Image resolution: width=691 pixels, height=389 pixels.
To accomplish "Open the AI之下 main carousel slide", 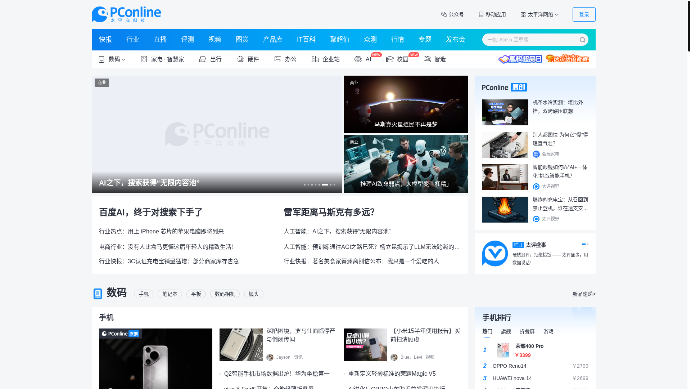I will coord(217,134).
